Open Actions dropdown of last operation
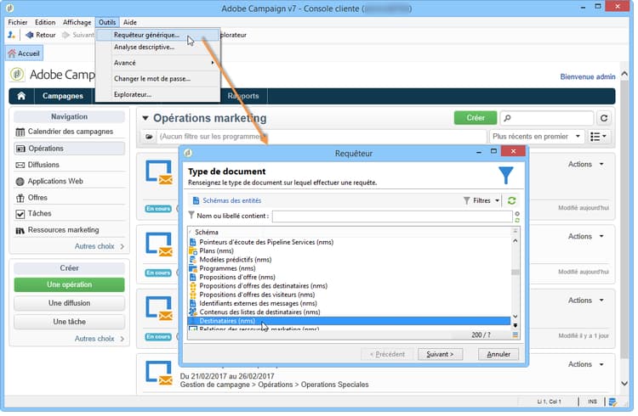 (585, 365)
